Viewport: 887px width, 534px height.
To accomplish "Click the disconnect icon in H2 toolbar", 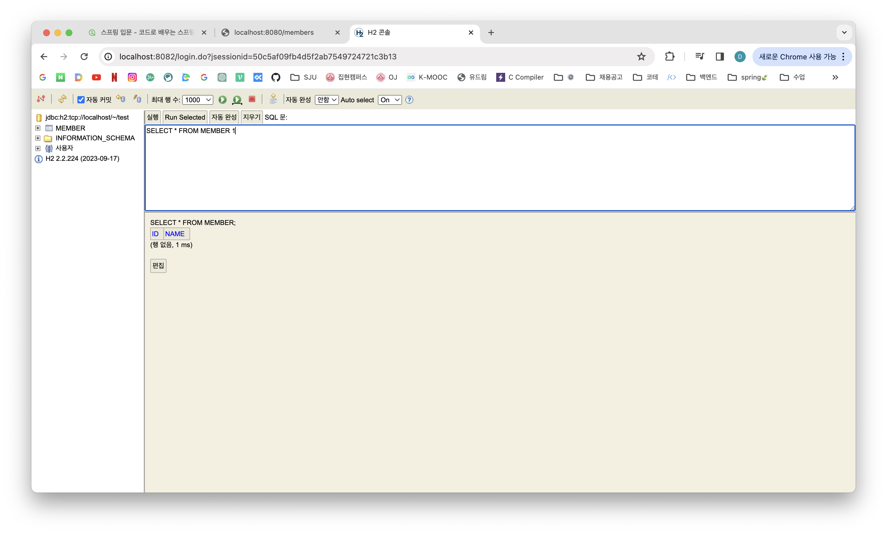I will [x=41, y=99].
